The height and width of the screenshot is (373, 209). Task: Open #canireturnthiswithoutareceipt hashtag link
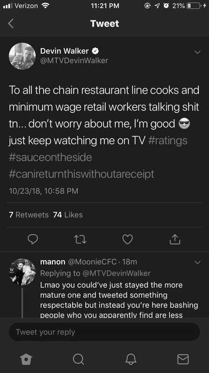pos(81,174)
